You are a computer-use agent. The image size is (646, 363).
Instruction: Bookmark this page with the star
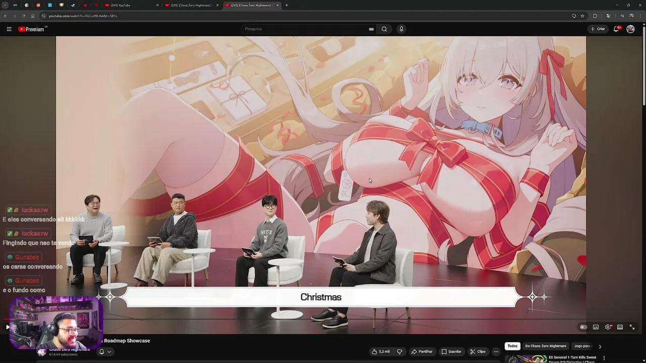point(582,16)
